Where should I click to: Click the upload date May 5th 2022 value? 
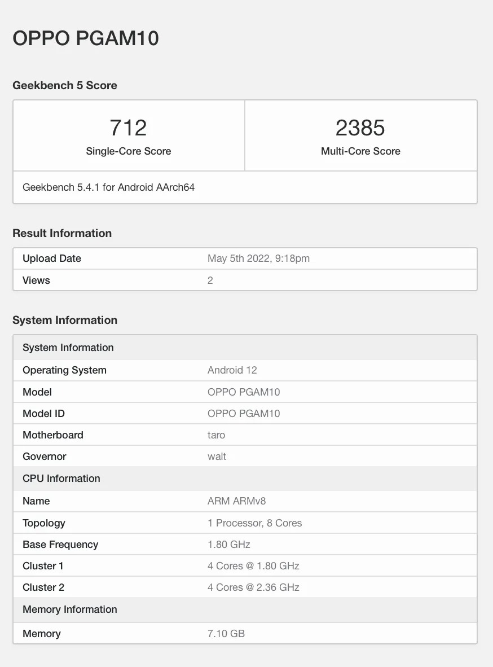(x=258, y=258)
